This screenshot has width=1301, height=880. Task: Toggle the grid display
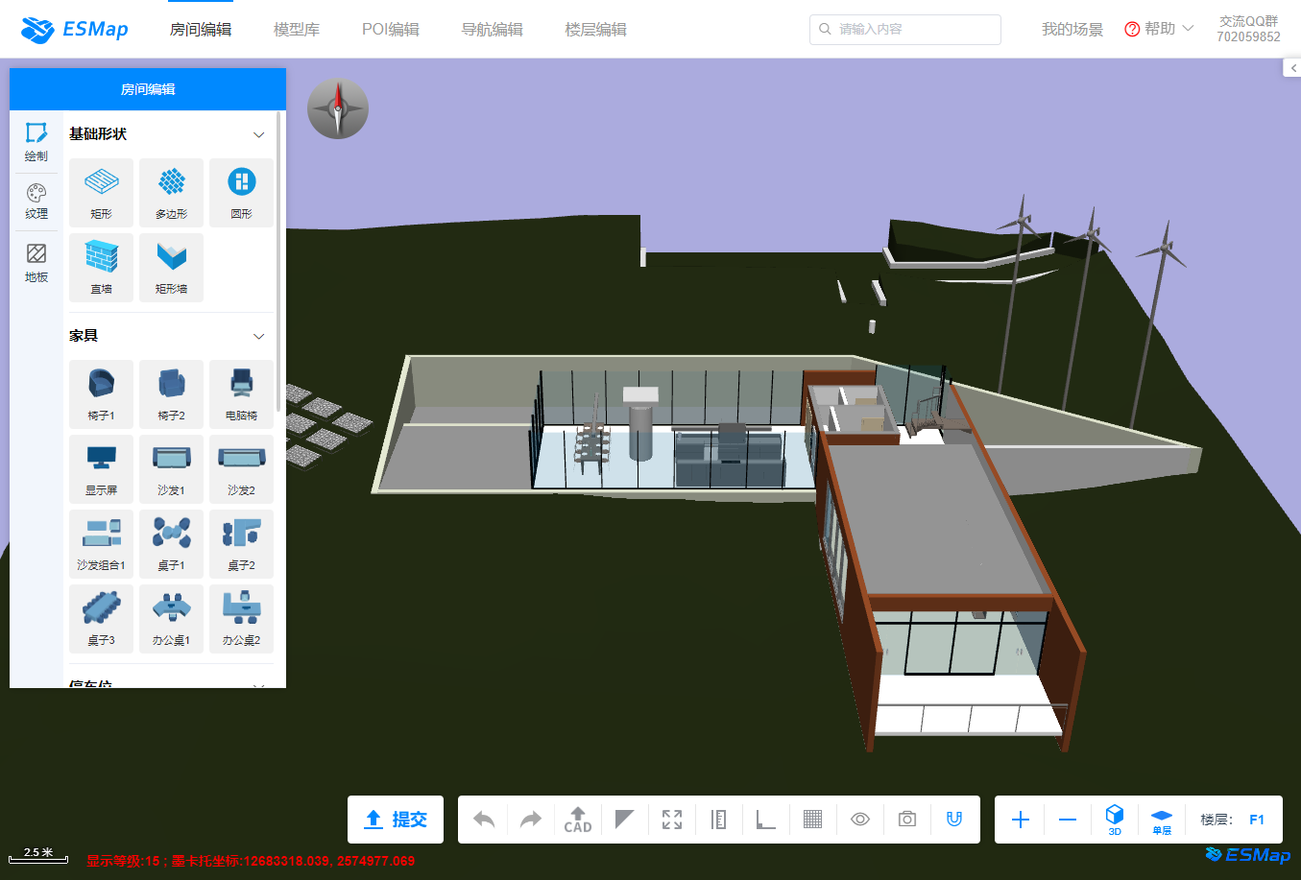click(x=812, y=820)
